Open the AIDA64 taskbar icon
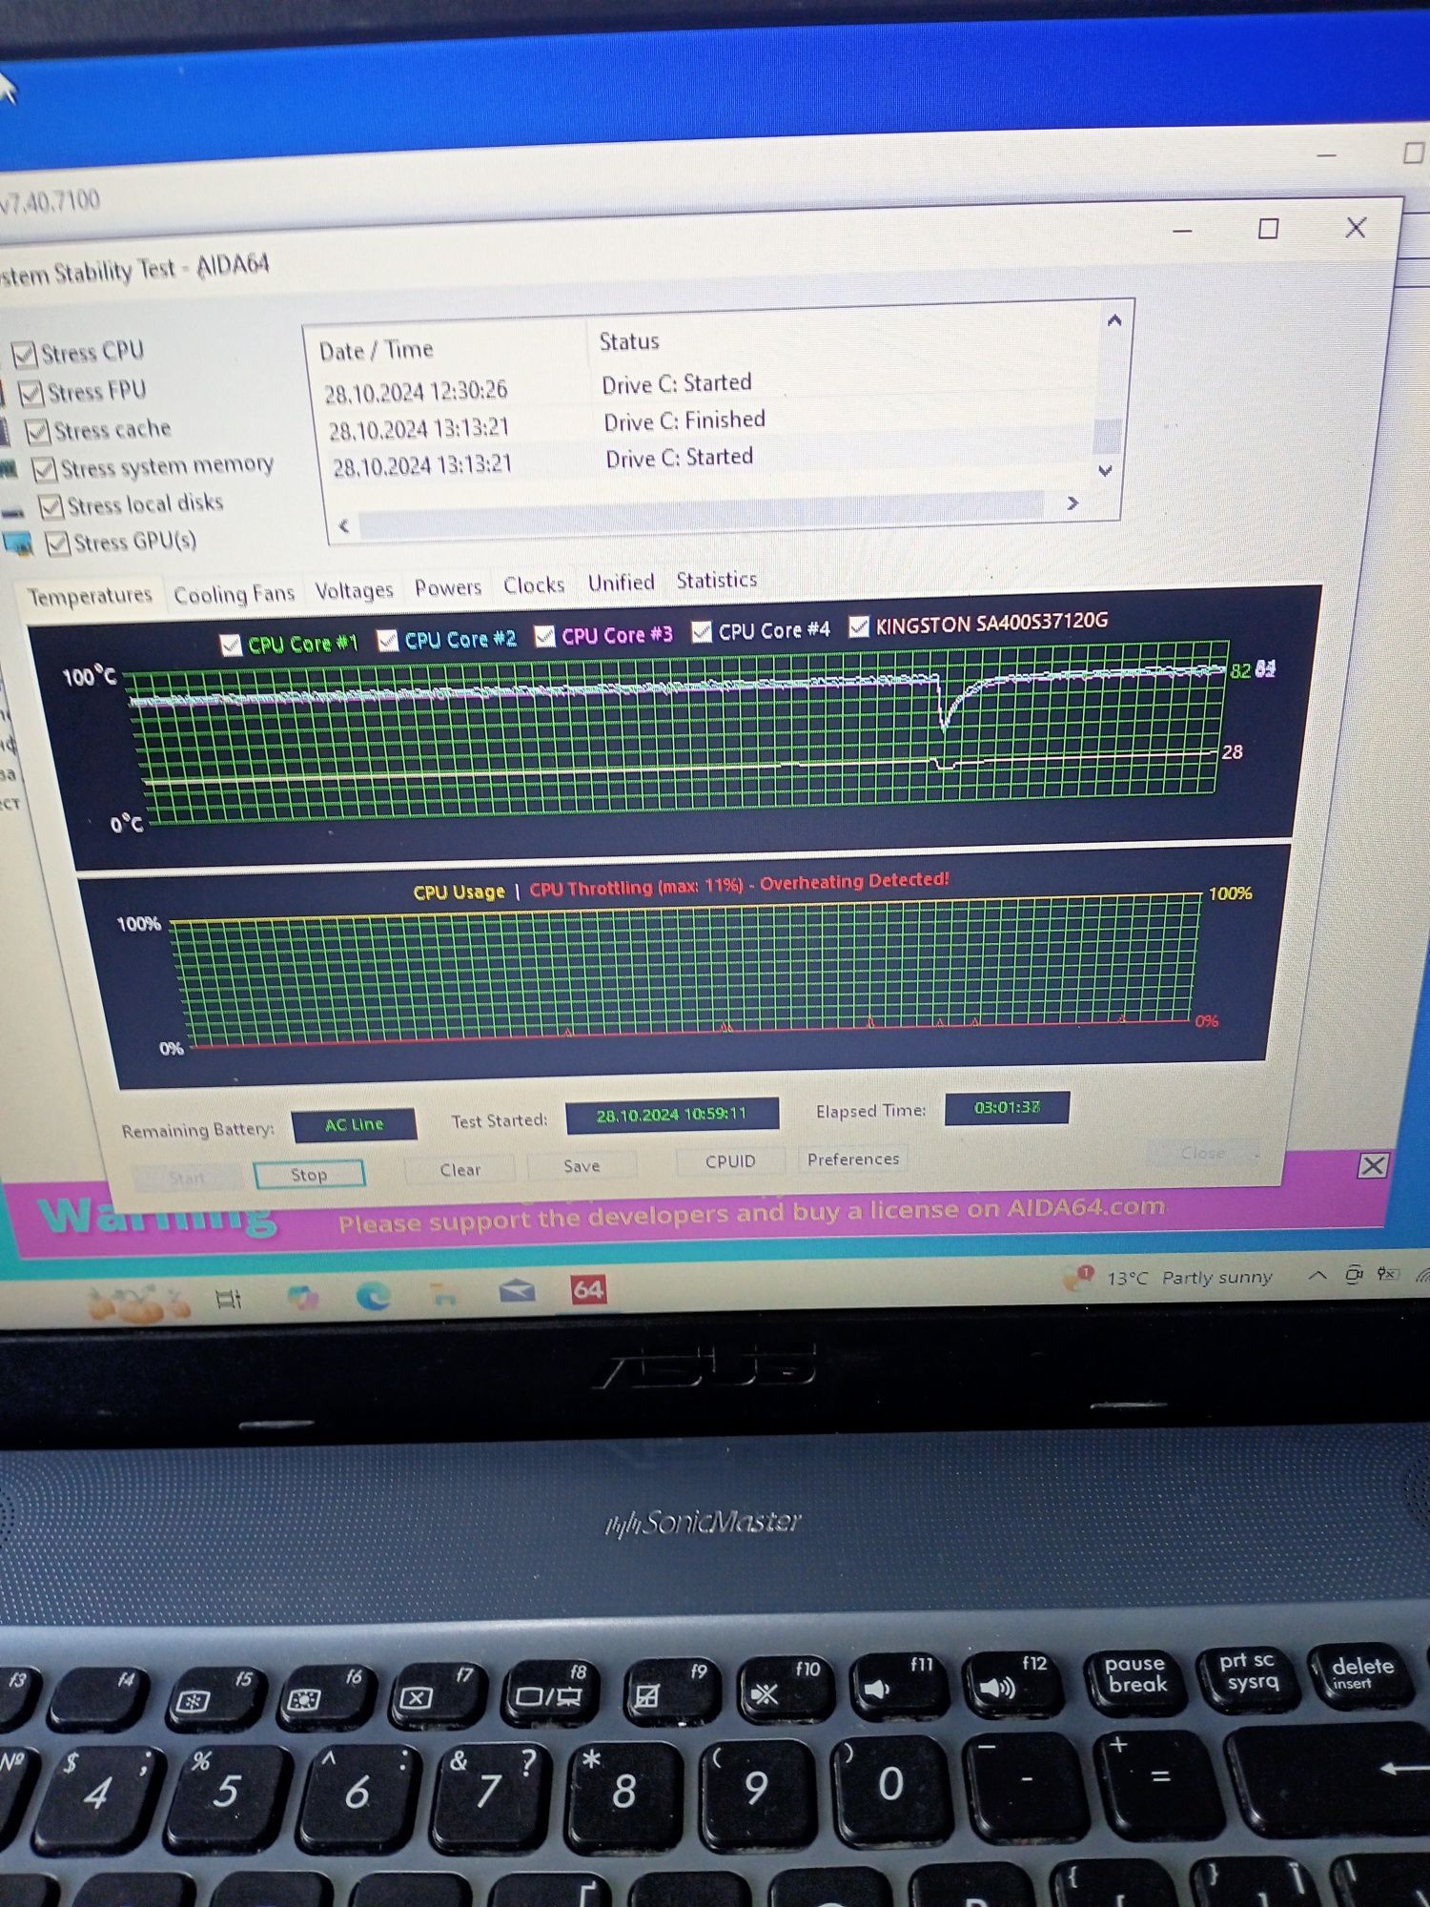Viewport: 1430px width, 1907px height. [588, 1290]
